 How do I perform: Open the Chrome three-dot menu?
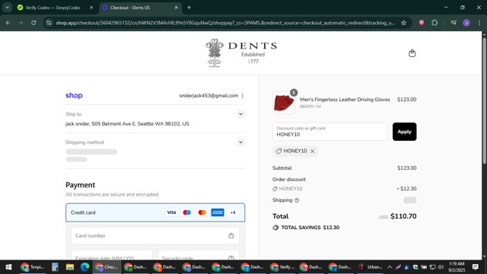pyautogui.click(x=479, y=23)
